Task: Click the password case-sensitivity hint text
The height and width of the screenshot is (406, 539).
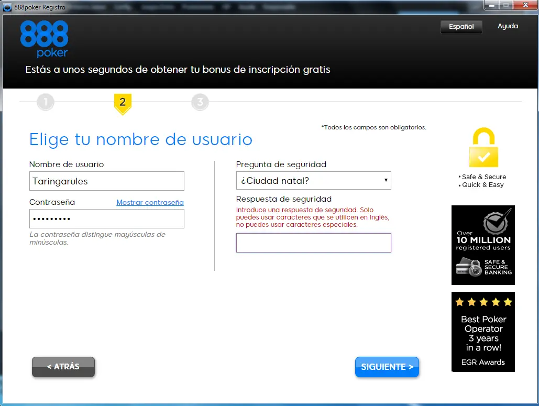Action: 97,238
